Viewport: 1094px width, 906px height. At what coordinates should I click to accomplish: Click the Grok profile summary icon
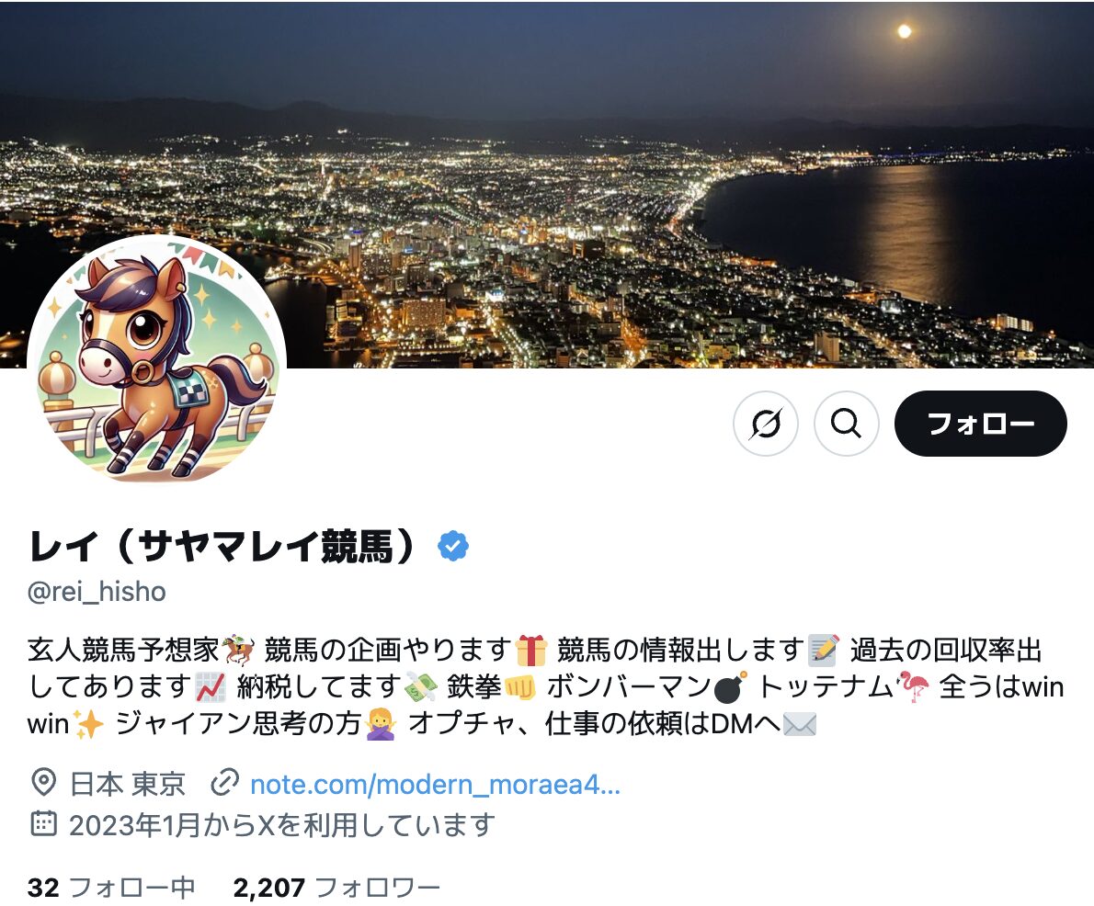766,424
